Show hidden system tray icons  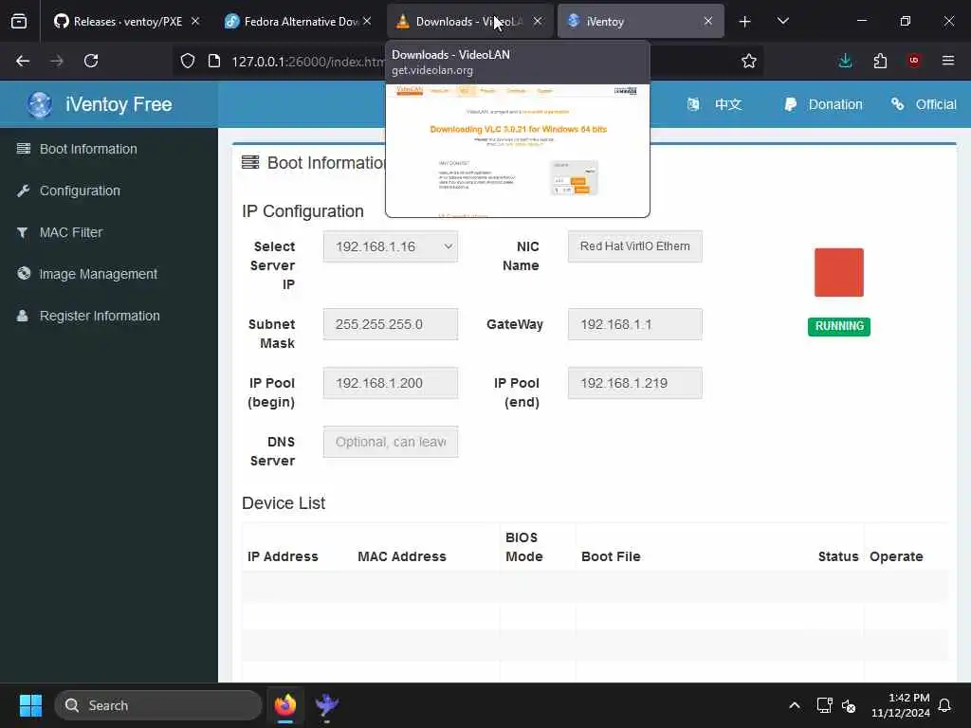point(794,705)
